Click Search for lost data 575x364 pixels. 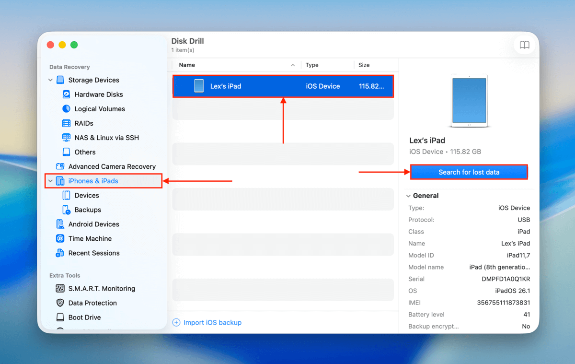469,172
